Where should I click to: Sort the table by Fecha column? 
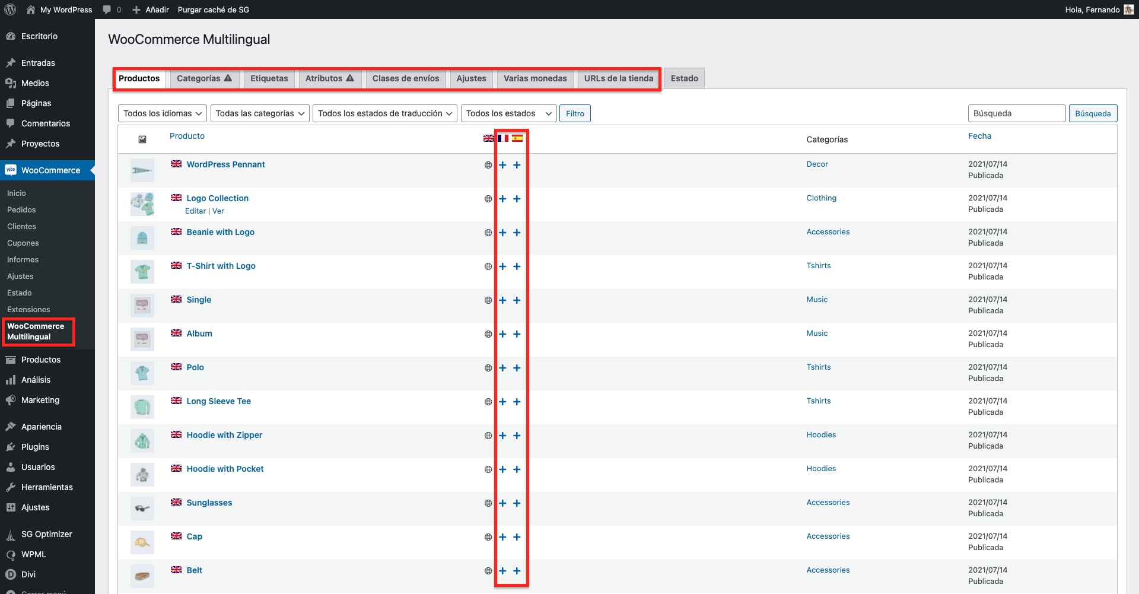[x=979, y=136]
